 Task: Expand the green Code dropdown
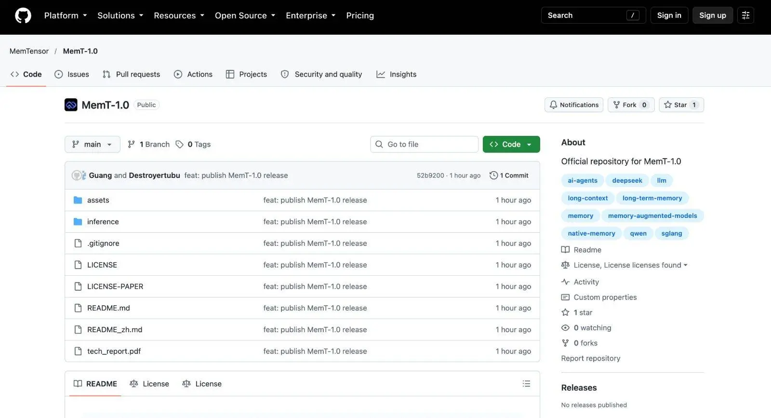click(511, 144)
